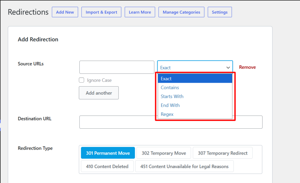This screenshot has width=300, height=183.
Task: Choose the Exact option in the list
Action: pos(195,78)
